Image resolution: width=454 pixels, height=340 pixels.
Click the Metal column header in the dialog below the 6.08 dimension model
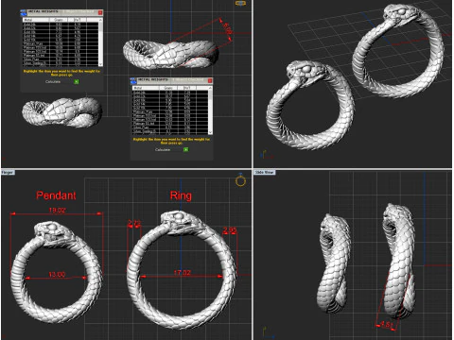point(146,88)
